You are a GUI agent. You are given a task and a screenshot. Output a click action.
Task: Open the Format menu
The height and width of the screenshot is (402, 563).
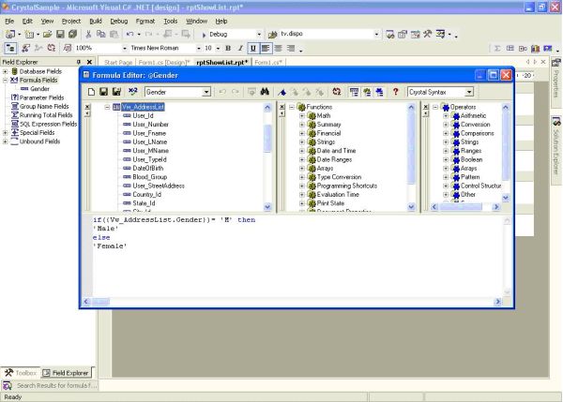click(145, 22)
